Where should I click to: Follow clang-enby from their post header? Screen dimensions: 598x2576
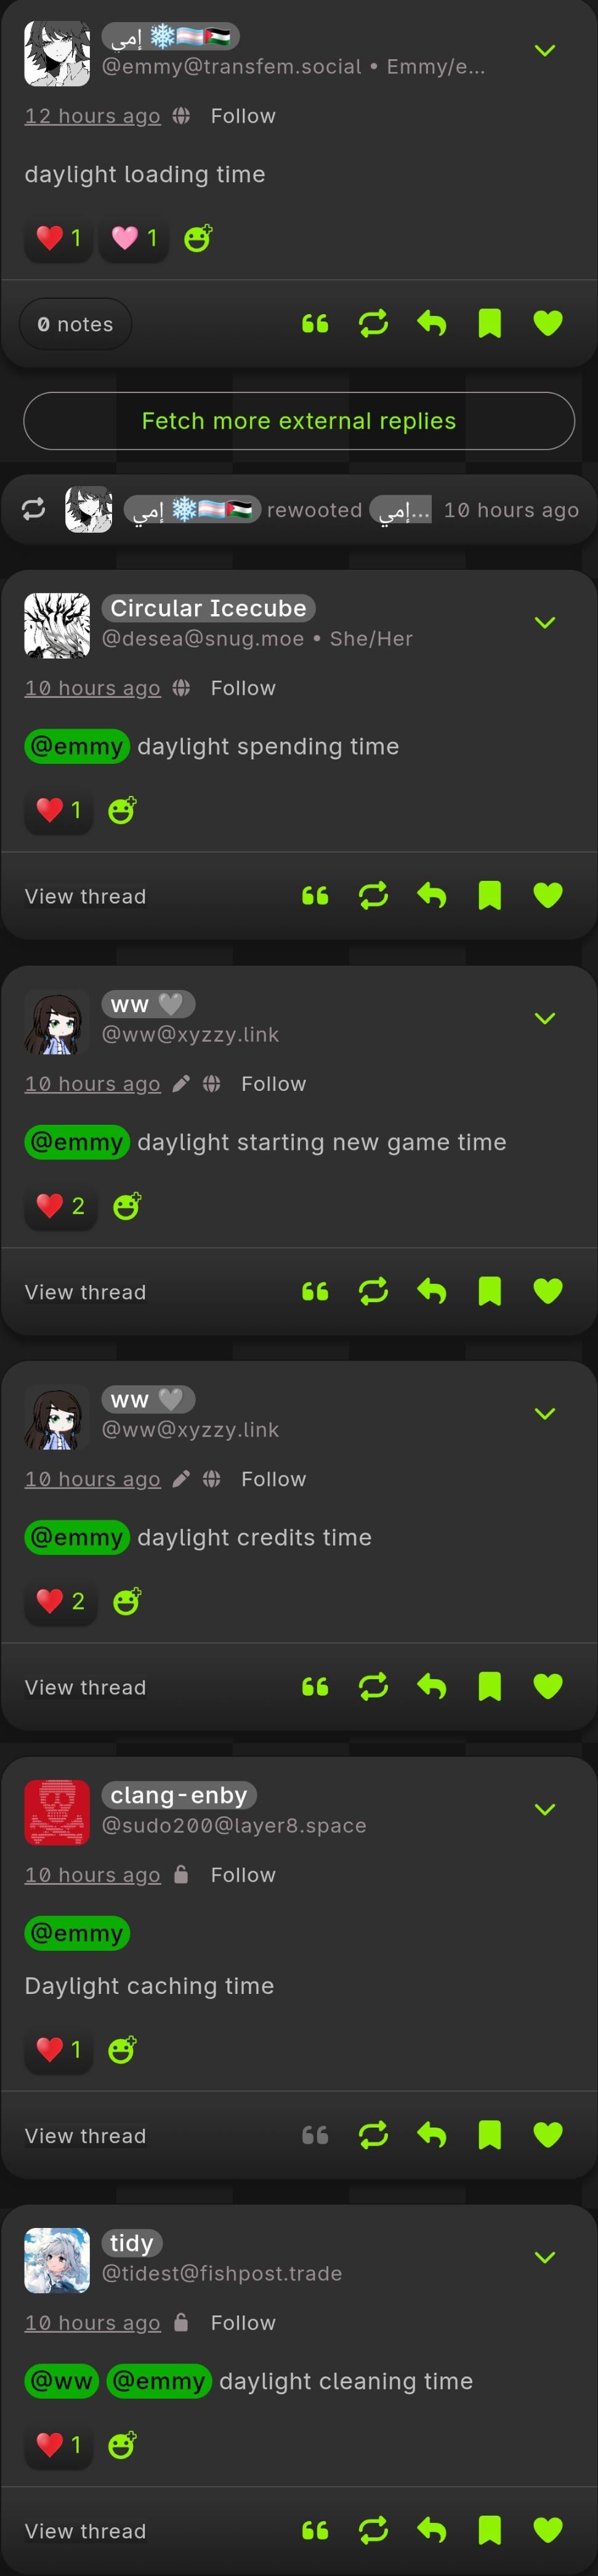[243, 1874]
